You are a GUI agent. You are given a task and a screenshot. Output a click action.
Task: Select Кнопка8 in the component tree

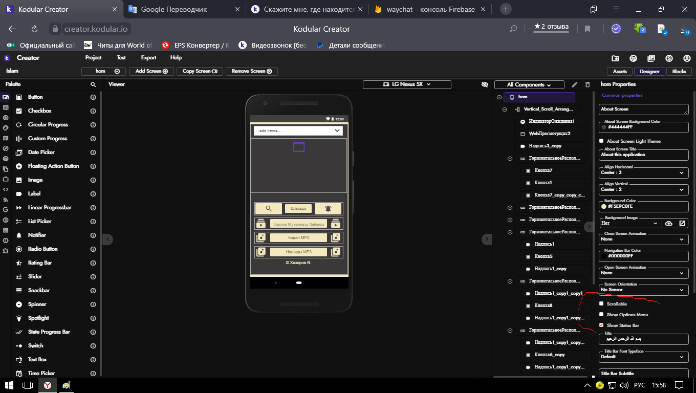pyautogui.click(x=543, y=305)
